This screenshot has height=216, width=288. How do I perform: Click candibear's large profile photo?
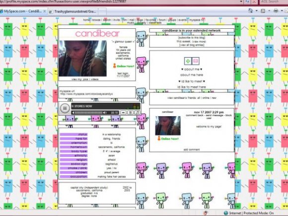coord(82,59)
